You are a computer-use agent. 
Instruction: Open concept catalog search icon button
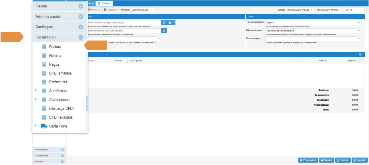tap(164, 23)
